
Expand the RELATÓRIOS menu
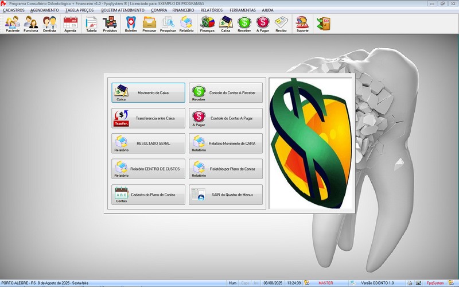pos(212,10)
